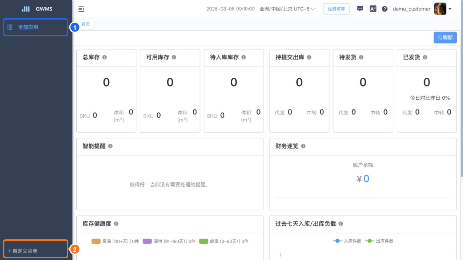Click the 总库存 card title

(x=91, y=57)
